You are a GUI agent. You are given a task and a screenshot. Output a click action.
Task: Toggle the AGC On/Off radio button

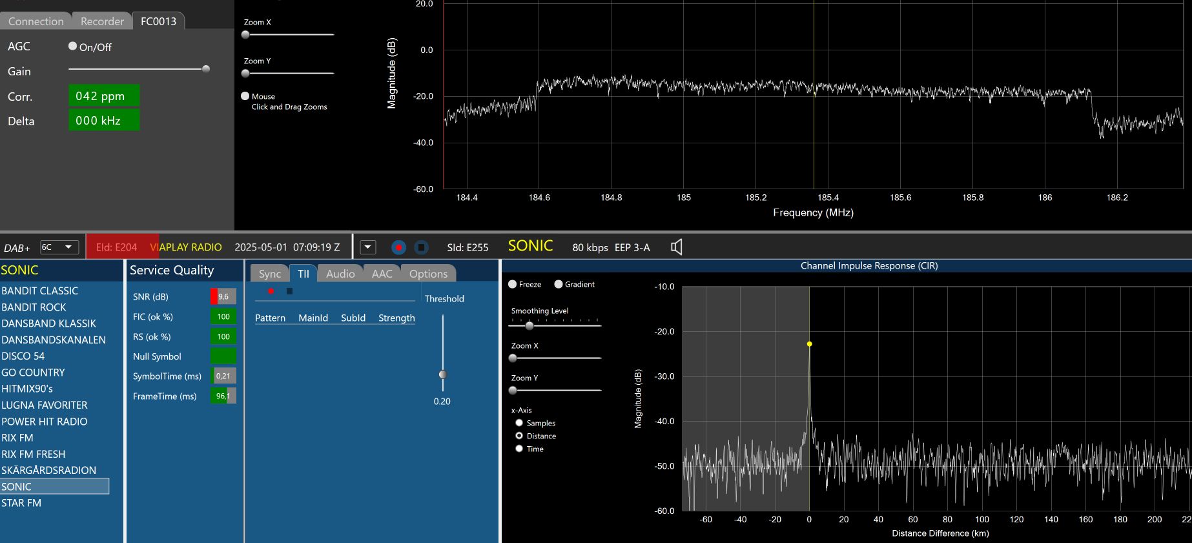point(73,46)
